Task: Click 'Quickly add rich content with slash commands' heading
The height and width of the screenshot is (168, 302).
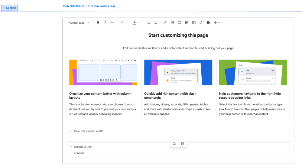Action: tap(170, 96)
